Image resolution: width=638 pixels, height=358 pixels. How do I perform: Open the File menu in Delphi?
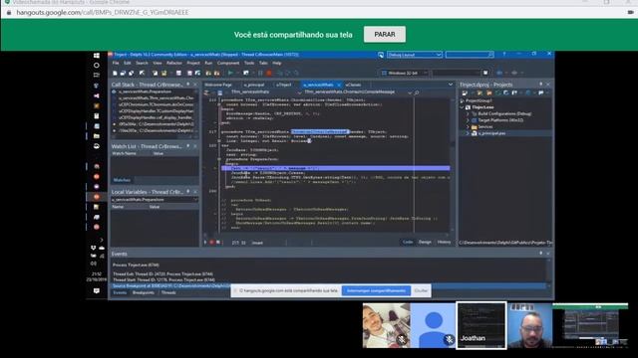coord(116,63)
